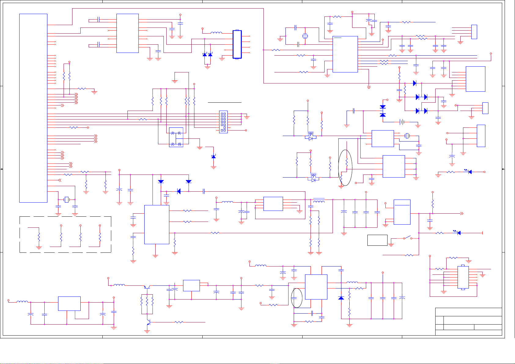
Task: Click the NPN transistor above bottom ground
Action: pos(148,323)
